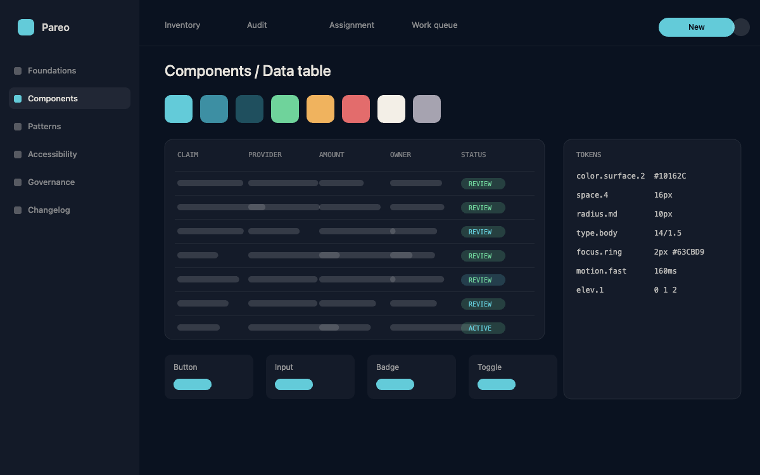Click the Components sidebar icon
This screenshot has height=475, width=760.
click(x=18, y=99)
